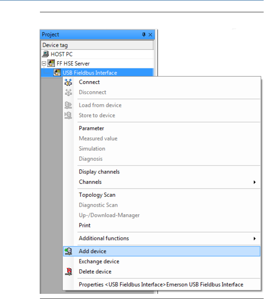Click Print in the context menu
Screen dimensions: 264x299
coord(85,225)
